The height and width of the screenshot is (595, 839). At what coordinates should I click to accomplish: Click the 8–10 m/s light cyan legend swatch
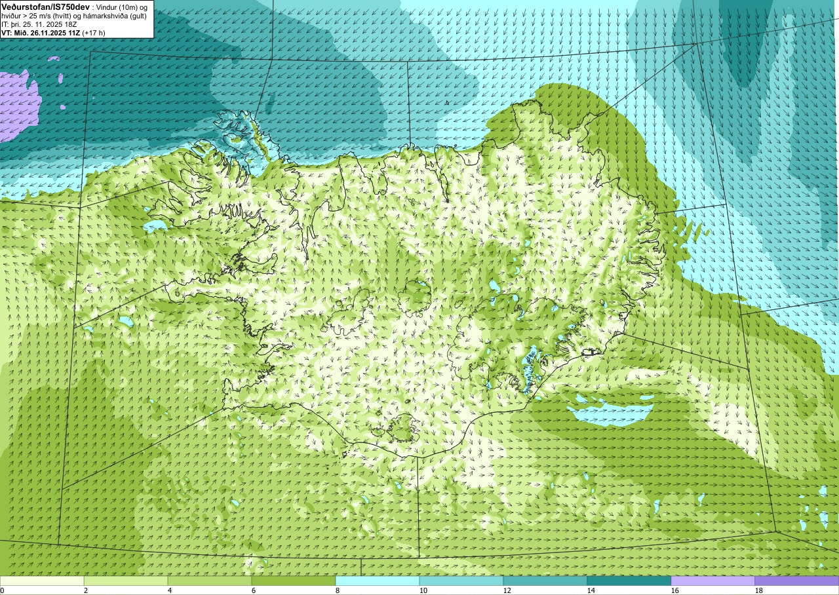click(378, 581)
